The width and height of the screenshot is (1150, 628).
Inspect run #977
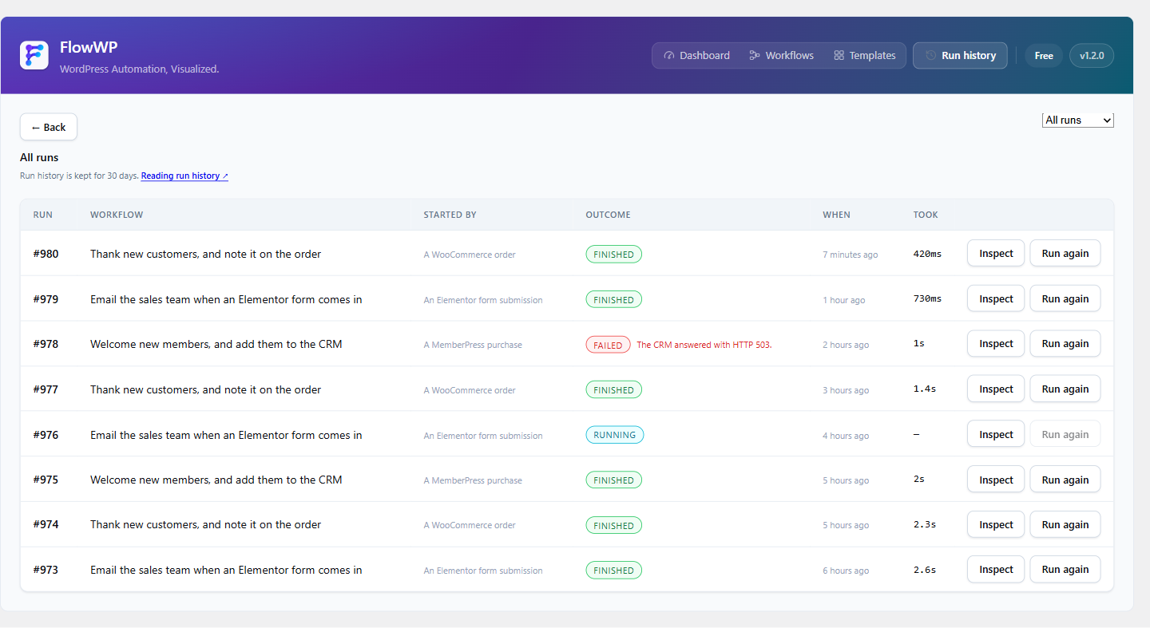coord(996,389)
